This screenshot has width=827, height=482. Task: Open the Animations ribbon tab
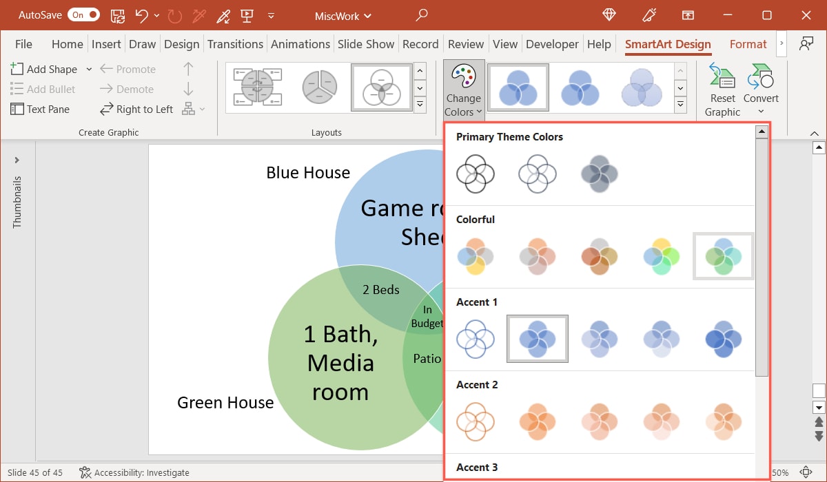point(300,43)
